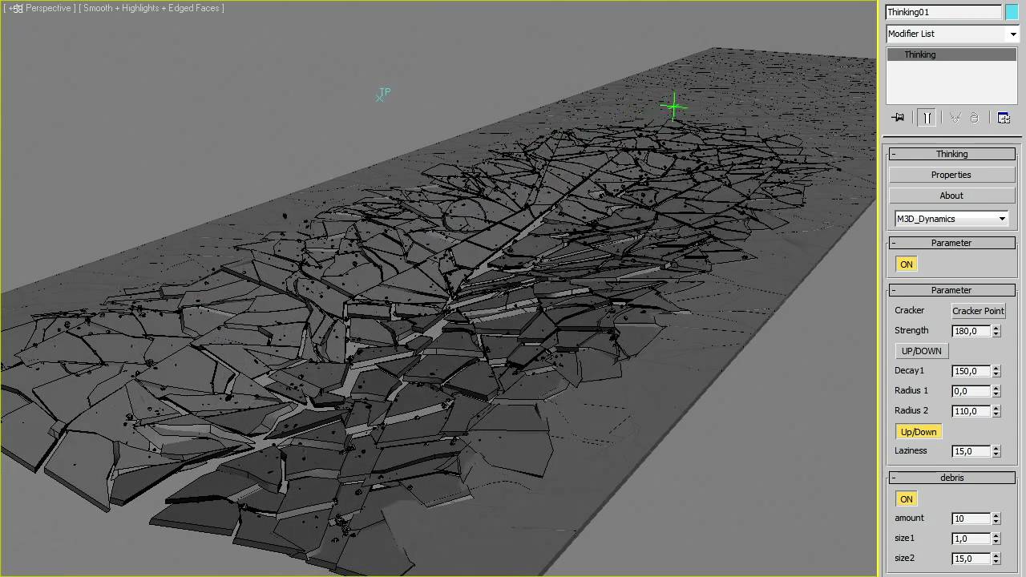This screenshot has width=1026, height=577.
Task: Click the Cracker Point button
Action: (978, 311)
